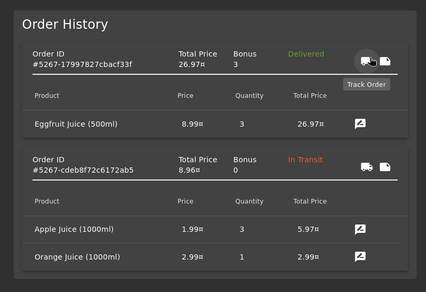
Task: Click the Apple Juice (1000ml) product name
Action: pyautogui.click(x=74, y=229)
